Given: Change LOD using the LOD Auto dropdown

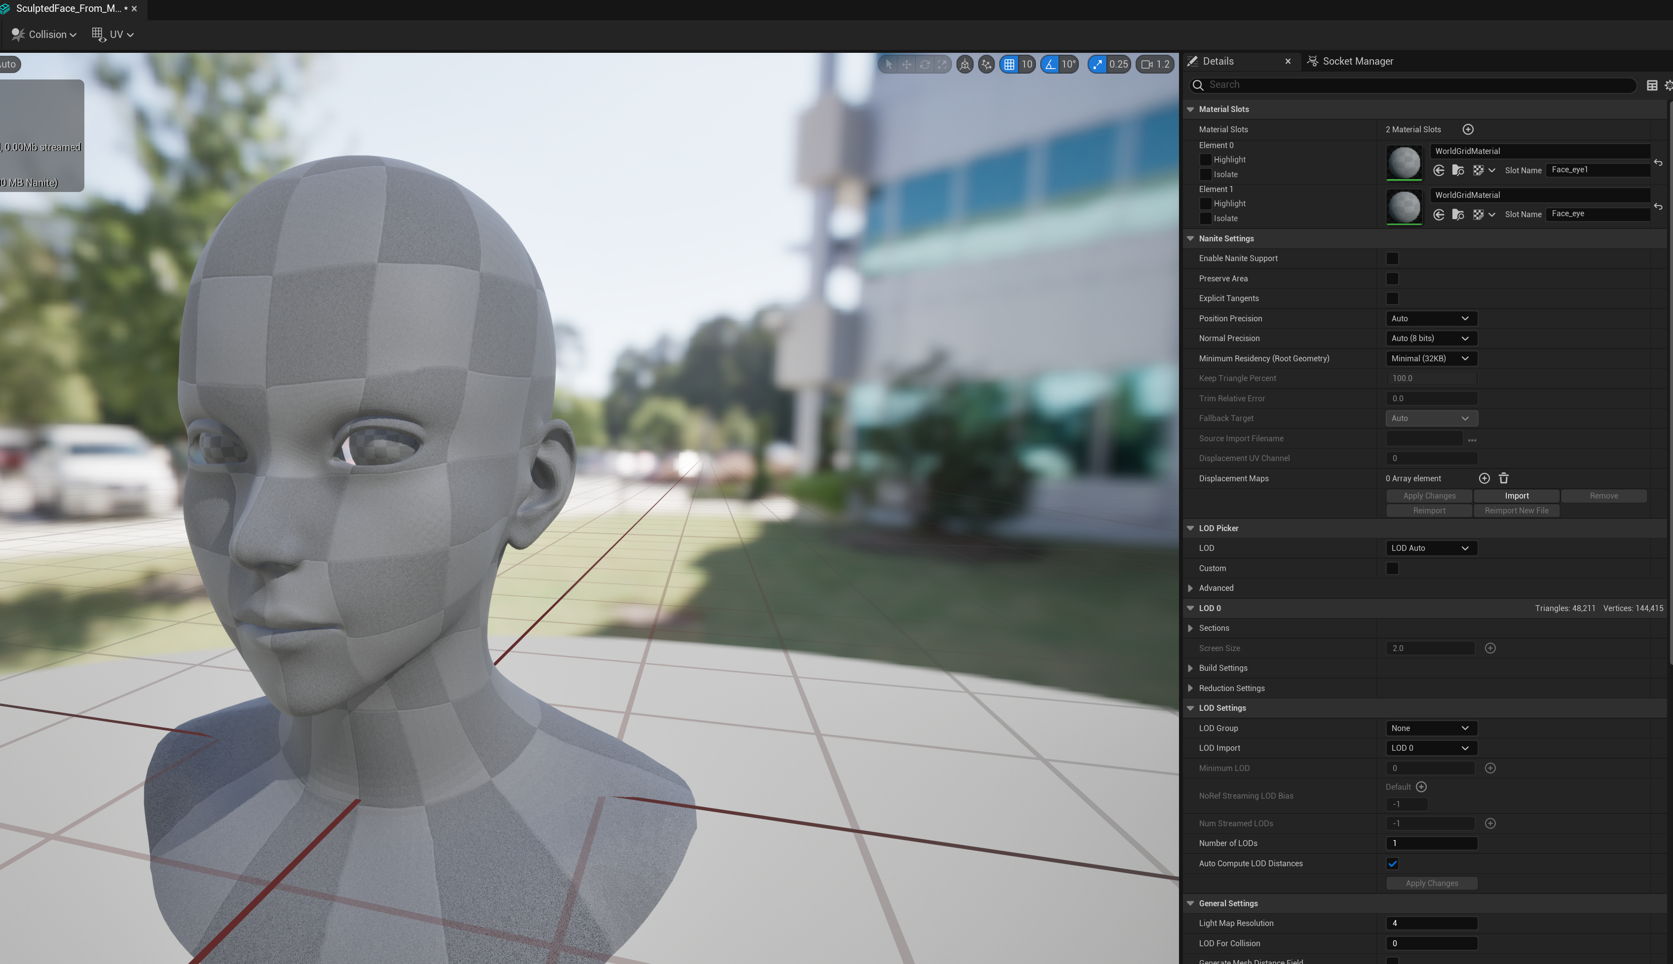Looking at the screenshot, I should pyautogui.click(x=1431, y=547).
